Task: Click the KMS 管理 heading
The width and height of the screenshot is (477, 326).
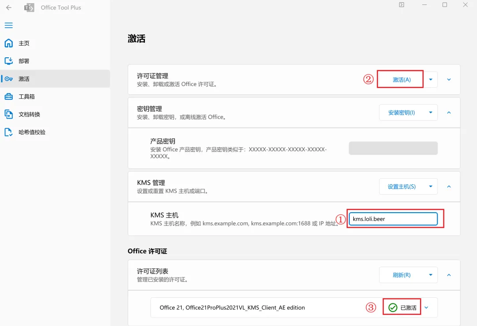Action: click(151, 183)
